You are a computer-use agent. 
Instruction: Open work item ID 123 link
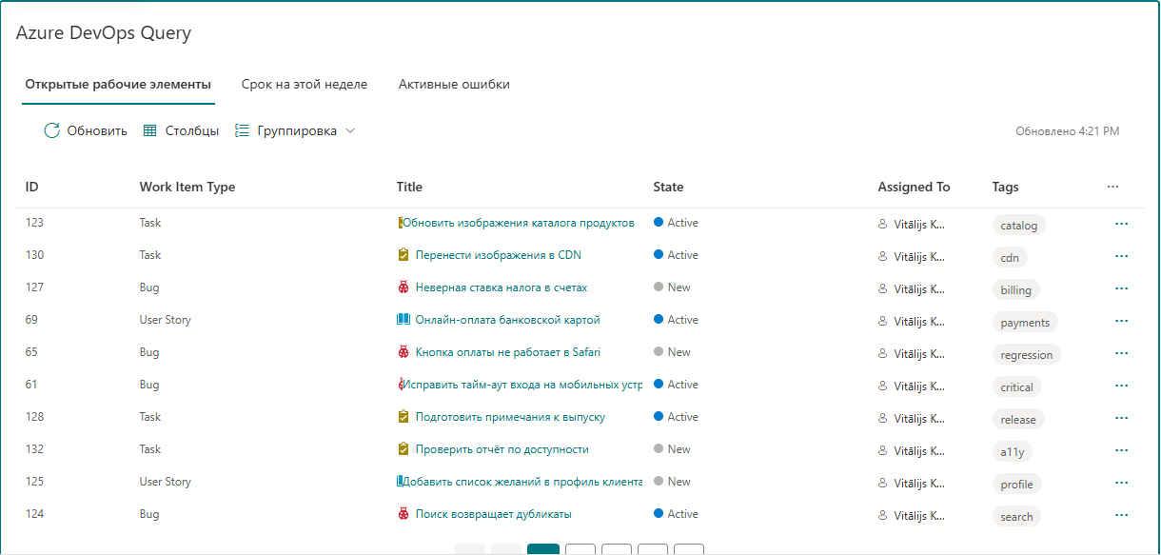tap(34, 223)
